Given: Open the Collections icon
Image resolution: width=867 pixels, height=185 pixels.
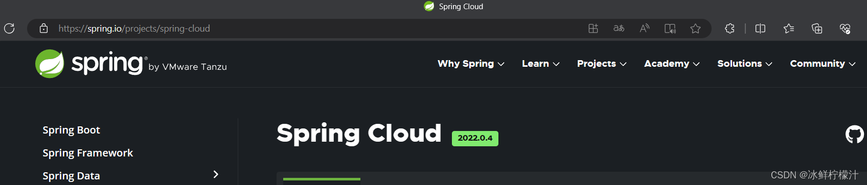Looking at the screenshot, I should pos(817,29).
